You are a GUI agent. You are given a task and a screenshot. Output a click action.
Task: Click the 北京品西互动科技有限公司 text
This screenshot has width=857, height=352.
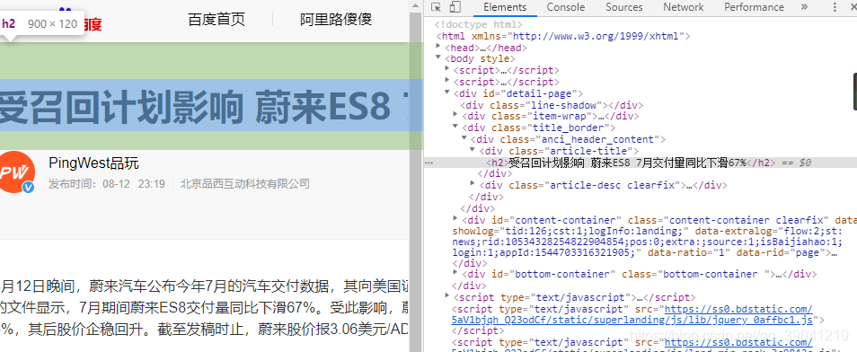[x=245, y=184]
